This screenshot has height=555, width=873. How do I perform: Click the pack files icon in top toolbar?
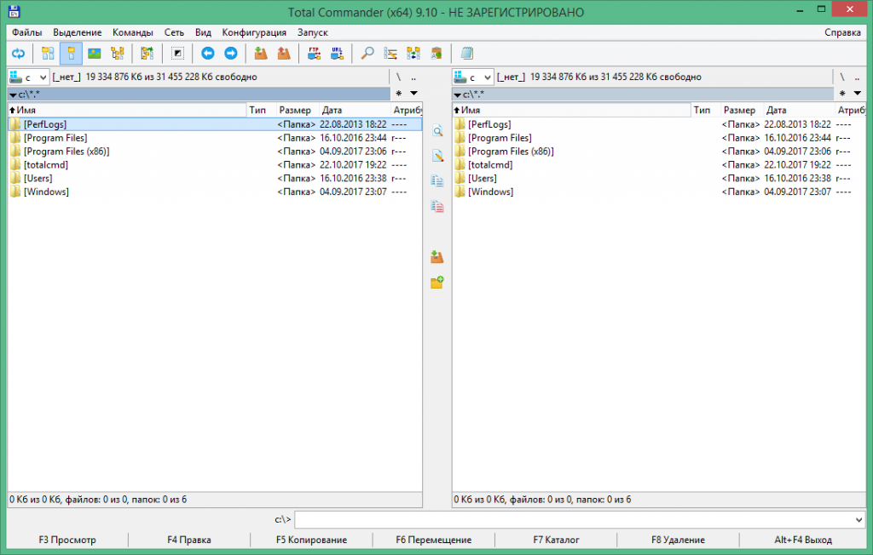[x=261, y=54]
